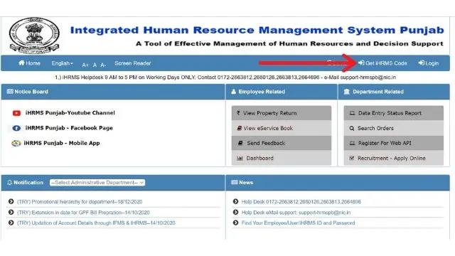This screenshot has width=455, height=256.
Task: Click the News header icon
Action: [x=235, y=182]
